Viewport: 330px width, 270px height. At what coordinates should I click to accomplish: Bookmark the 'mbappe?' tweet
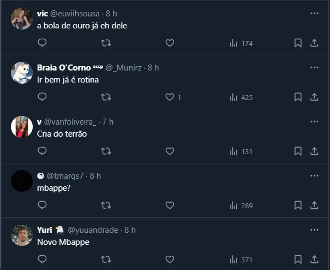point(298,206)
